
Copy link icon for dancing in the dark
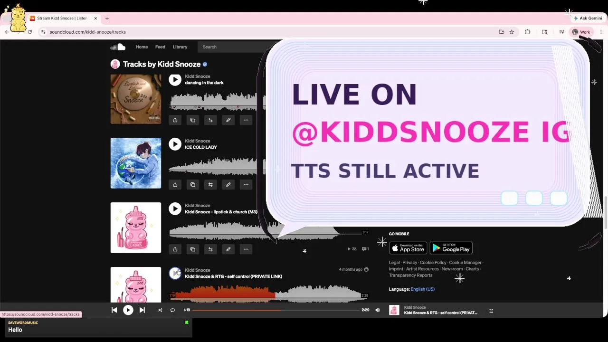(193, 120)
